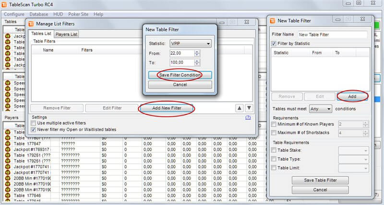The width and height of the screenshot is (384, 205).
Task: Click the Manage List Filters window icon
Action: pyautogui.click(x=31, y=24)
